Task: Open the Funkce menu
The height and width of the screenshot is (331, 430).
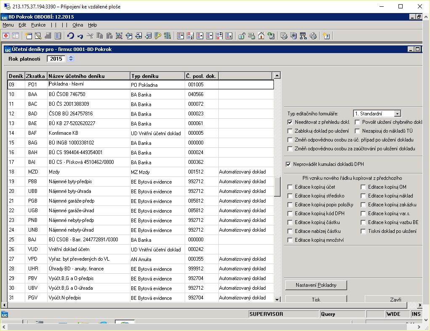Action: point(38,25)
